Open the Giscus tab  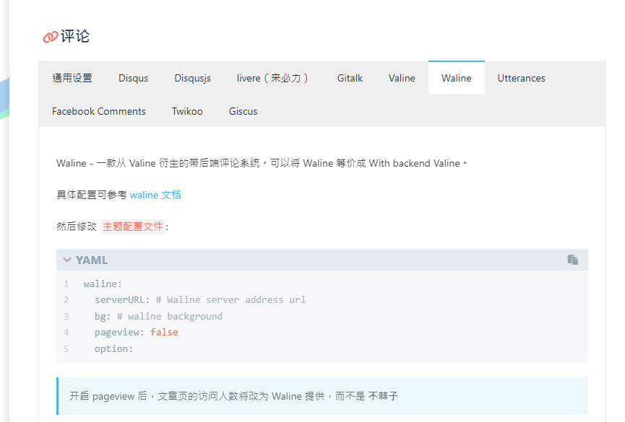[243, 111]
